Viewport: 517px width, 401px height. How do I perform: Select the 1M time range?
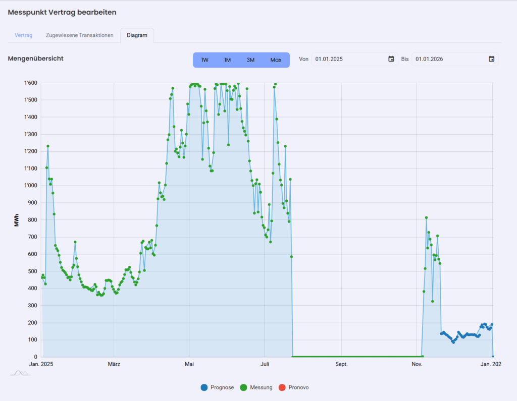pos(228,60)
